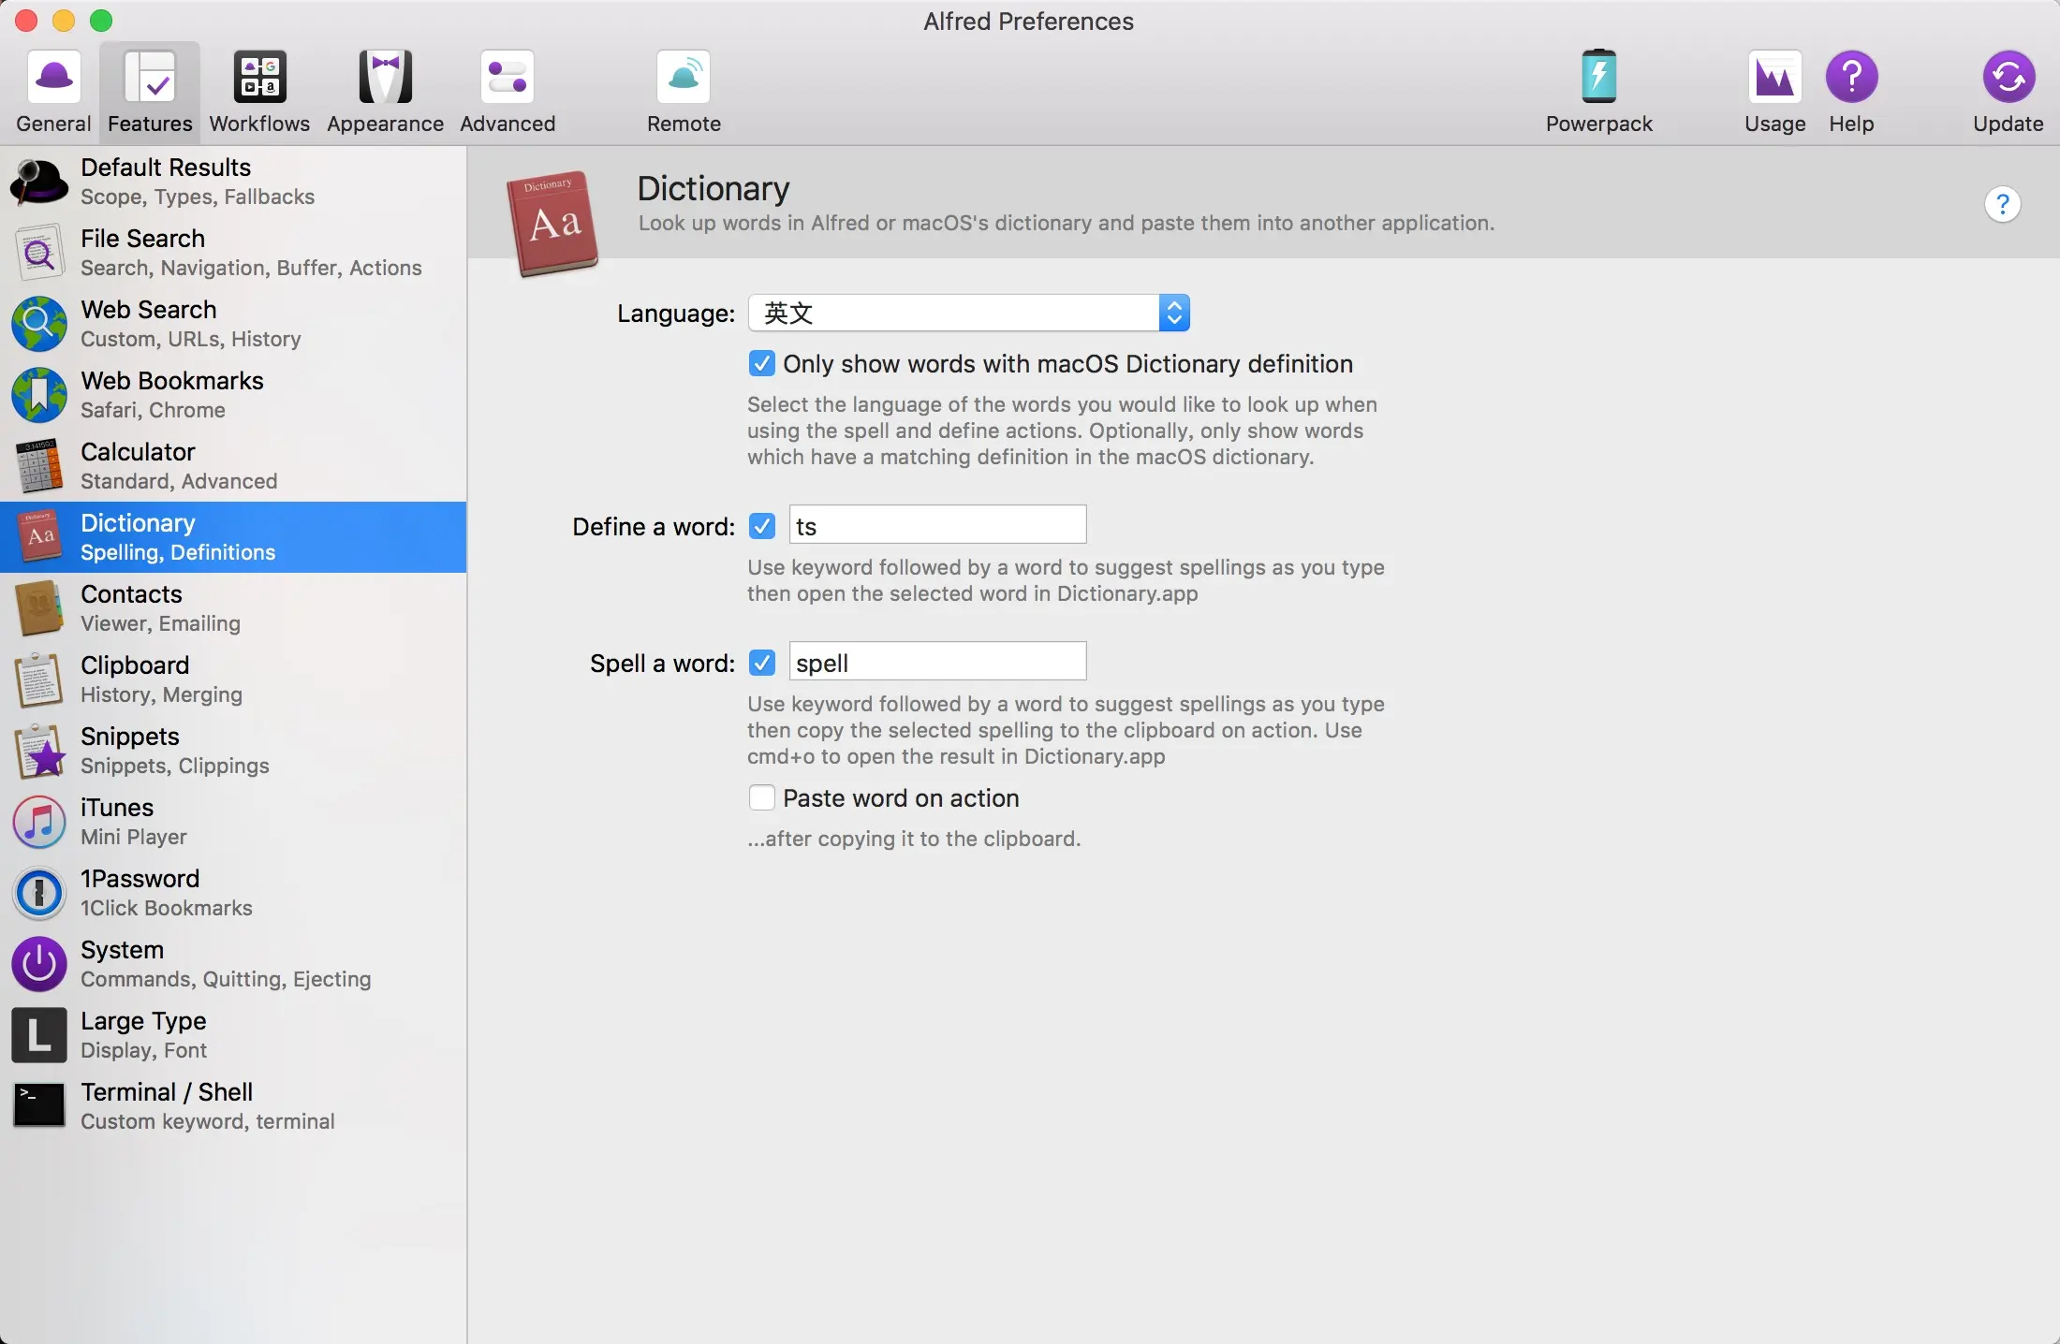The width and height of the screenshot is (2060, 1344).
Task: Open the Usage graph icon
Action: (1774, 78)
